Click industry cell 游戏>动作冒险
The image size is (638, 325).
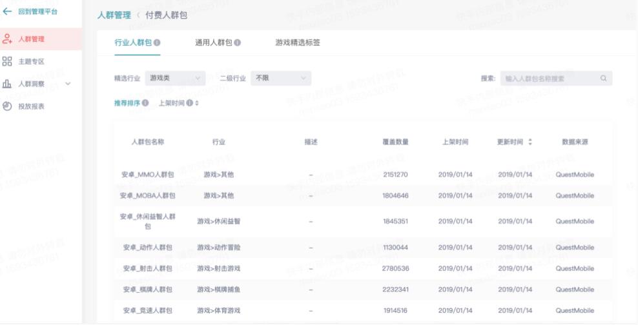[x=218, y=248]
